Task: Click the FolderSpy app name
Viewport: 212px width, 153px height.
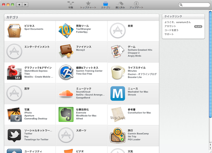Action: [x=82, y=32]
